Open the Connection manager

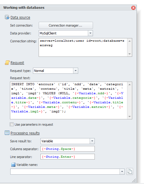click(x=66, y=25)
